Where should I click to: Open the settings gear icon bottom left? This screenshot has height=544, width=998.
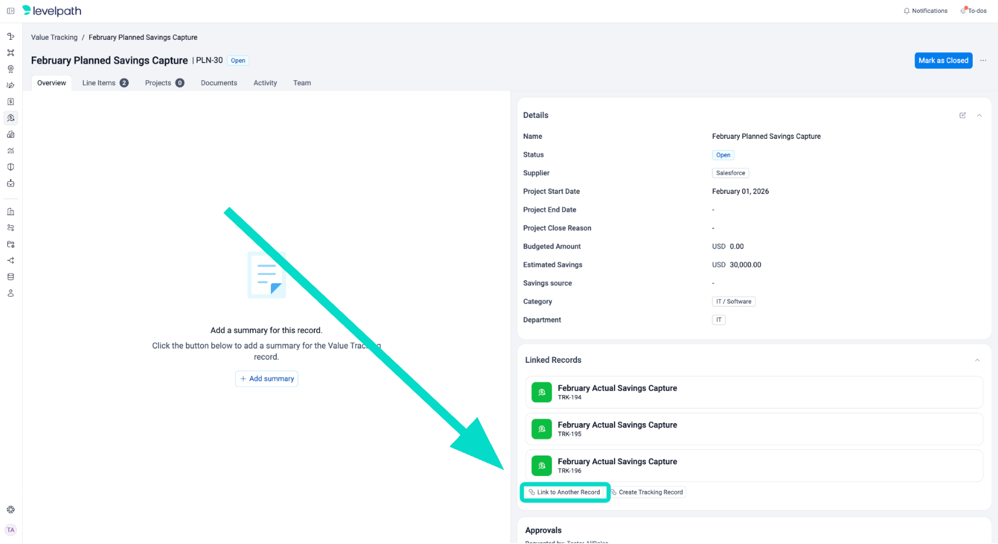11,510
